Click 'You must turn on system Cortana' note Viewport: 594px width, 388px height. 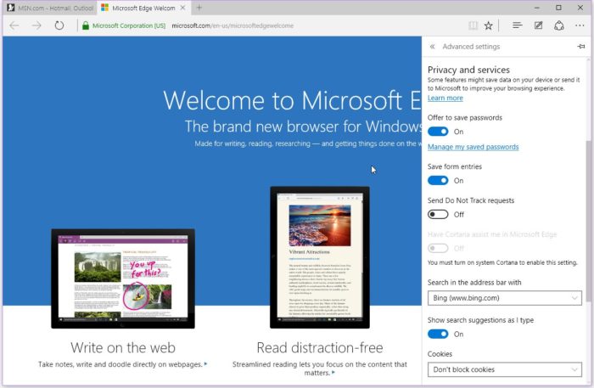click(x=502, y=262)
